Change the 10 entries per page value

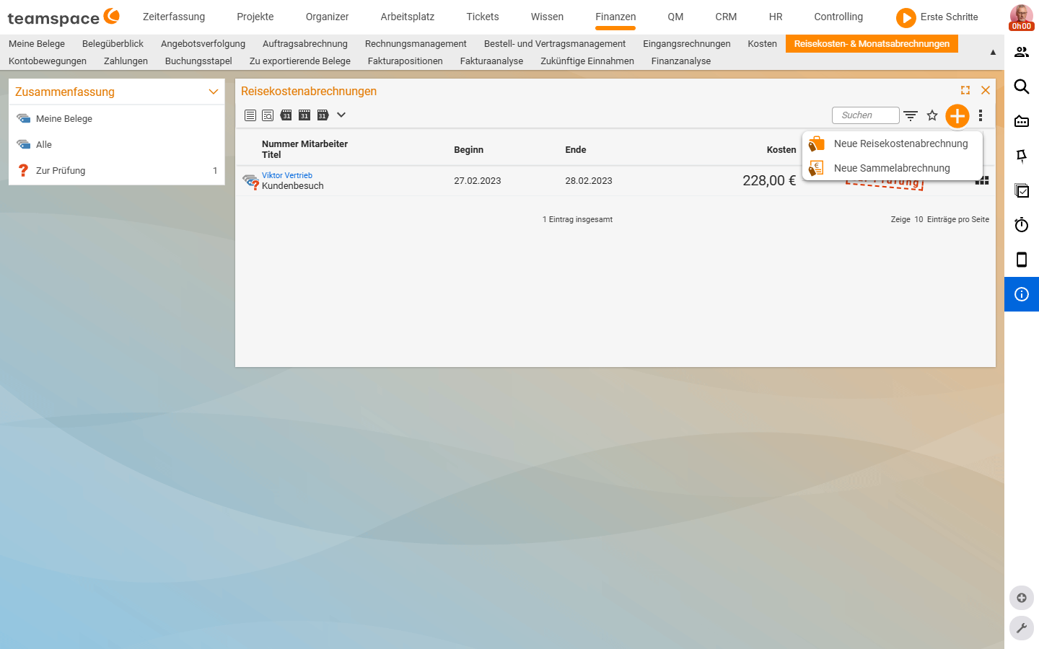click(919, 219)
